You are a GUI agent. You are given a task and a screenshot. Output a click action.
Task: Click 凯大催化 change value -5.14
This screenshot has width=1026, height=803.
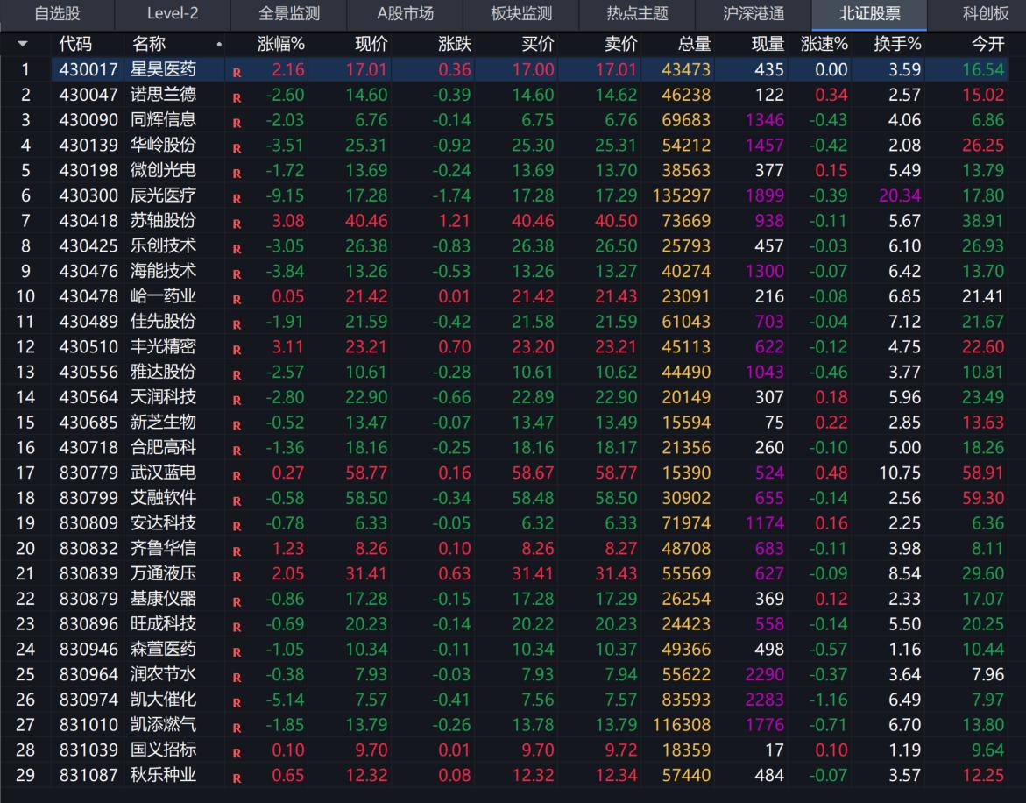coord(285,699)
